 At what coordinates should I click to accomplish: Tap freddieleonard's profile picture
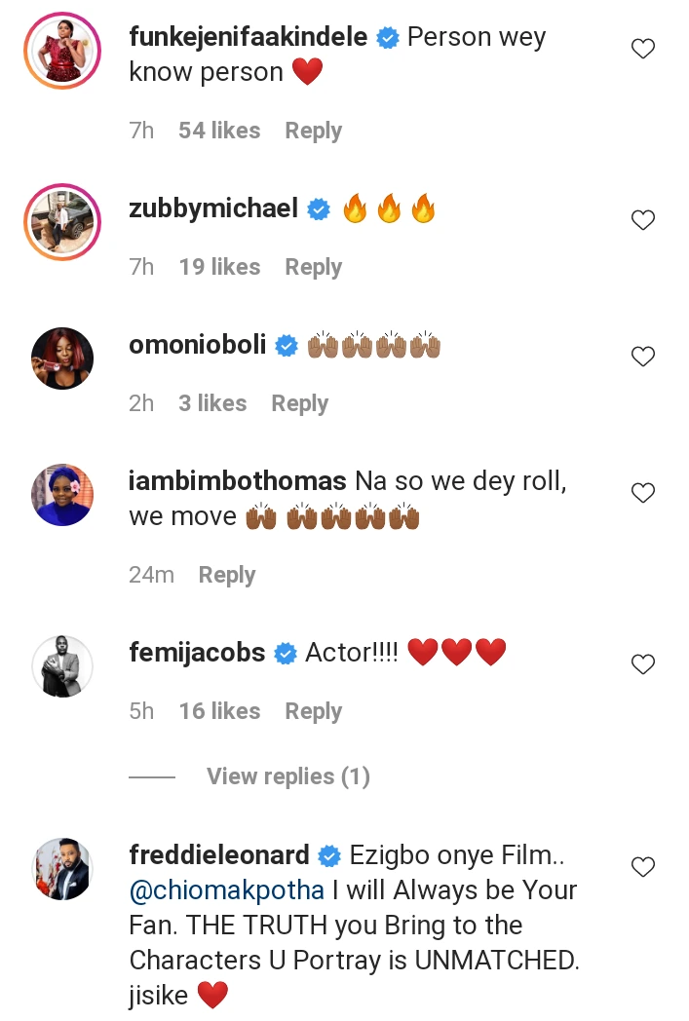tap(63, 868)
